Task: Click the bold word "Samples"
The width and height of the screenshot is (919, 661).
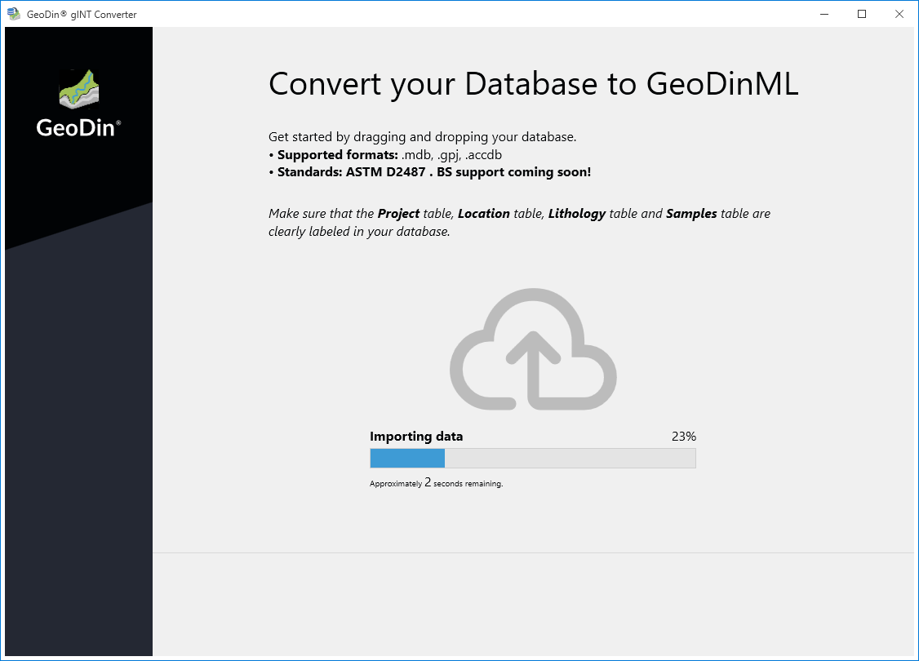Action: (691, 214)
